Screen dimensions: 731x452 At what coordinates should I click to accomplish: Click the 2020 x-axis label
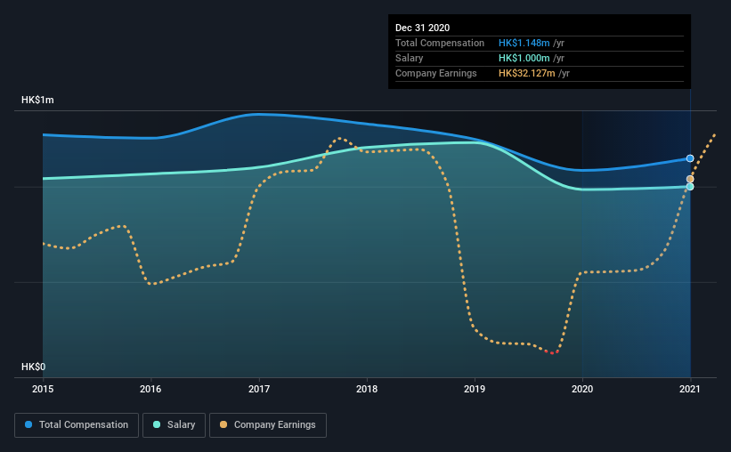click(x=582, y=389)
